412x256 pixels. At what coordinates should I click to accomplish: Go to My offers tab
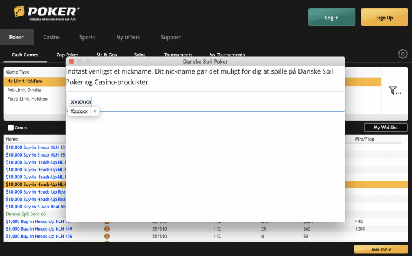[128, 37]
